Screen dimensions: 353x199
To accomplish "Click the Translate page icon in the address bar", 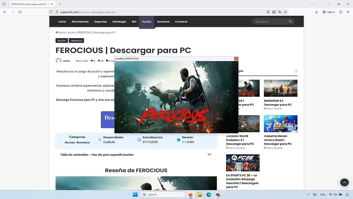I will click(x=280, y=12).
